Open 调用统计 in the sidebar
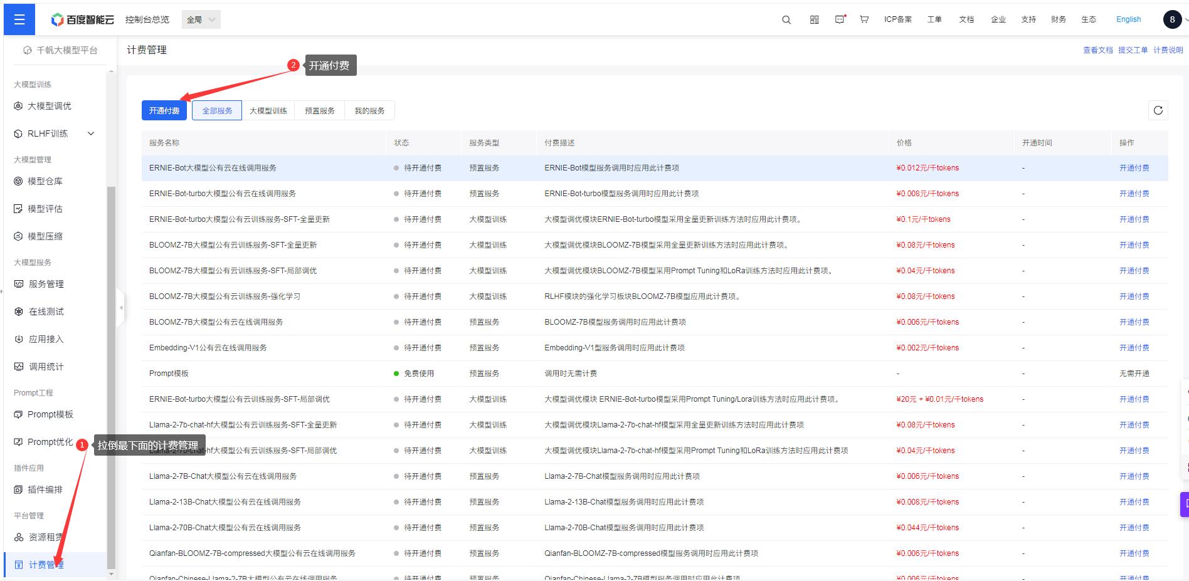This screenshot has height=581, width=1189. (x=46, y=367)
